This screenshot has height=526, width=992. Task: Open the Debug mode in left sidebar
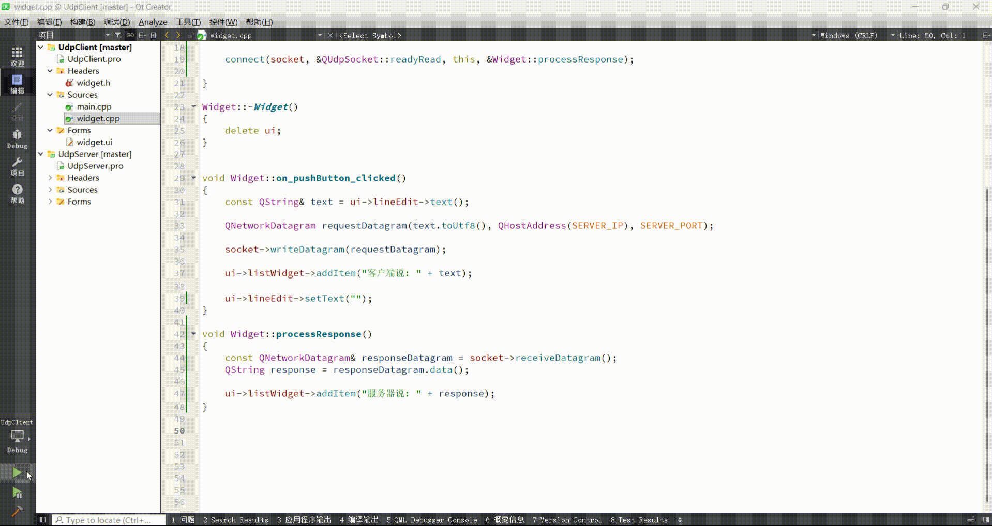17,138
